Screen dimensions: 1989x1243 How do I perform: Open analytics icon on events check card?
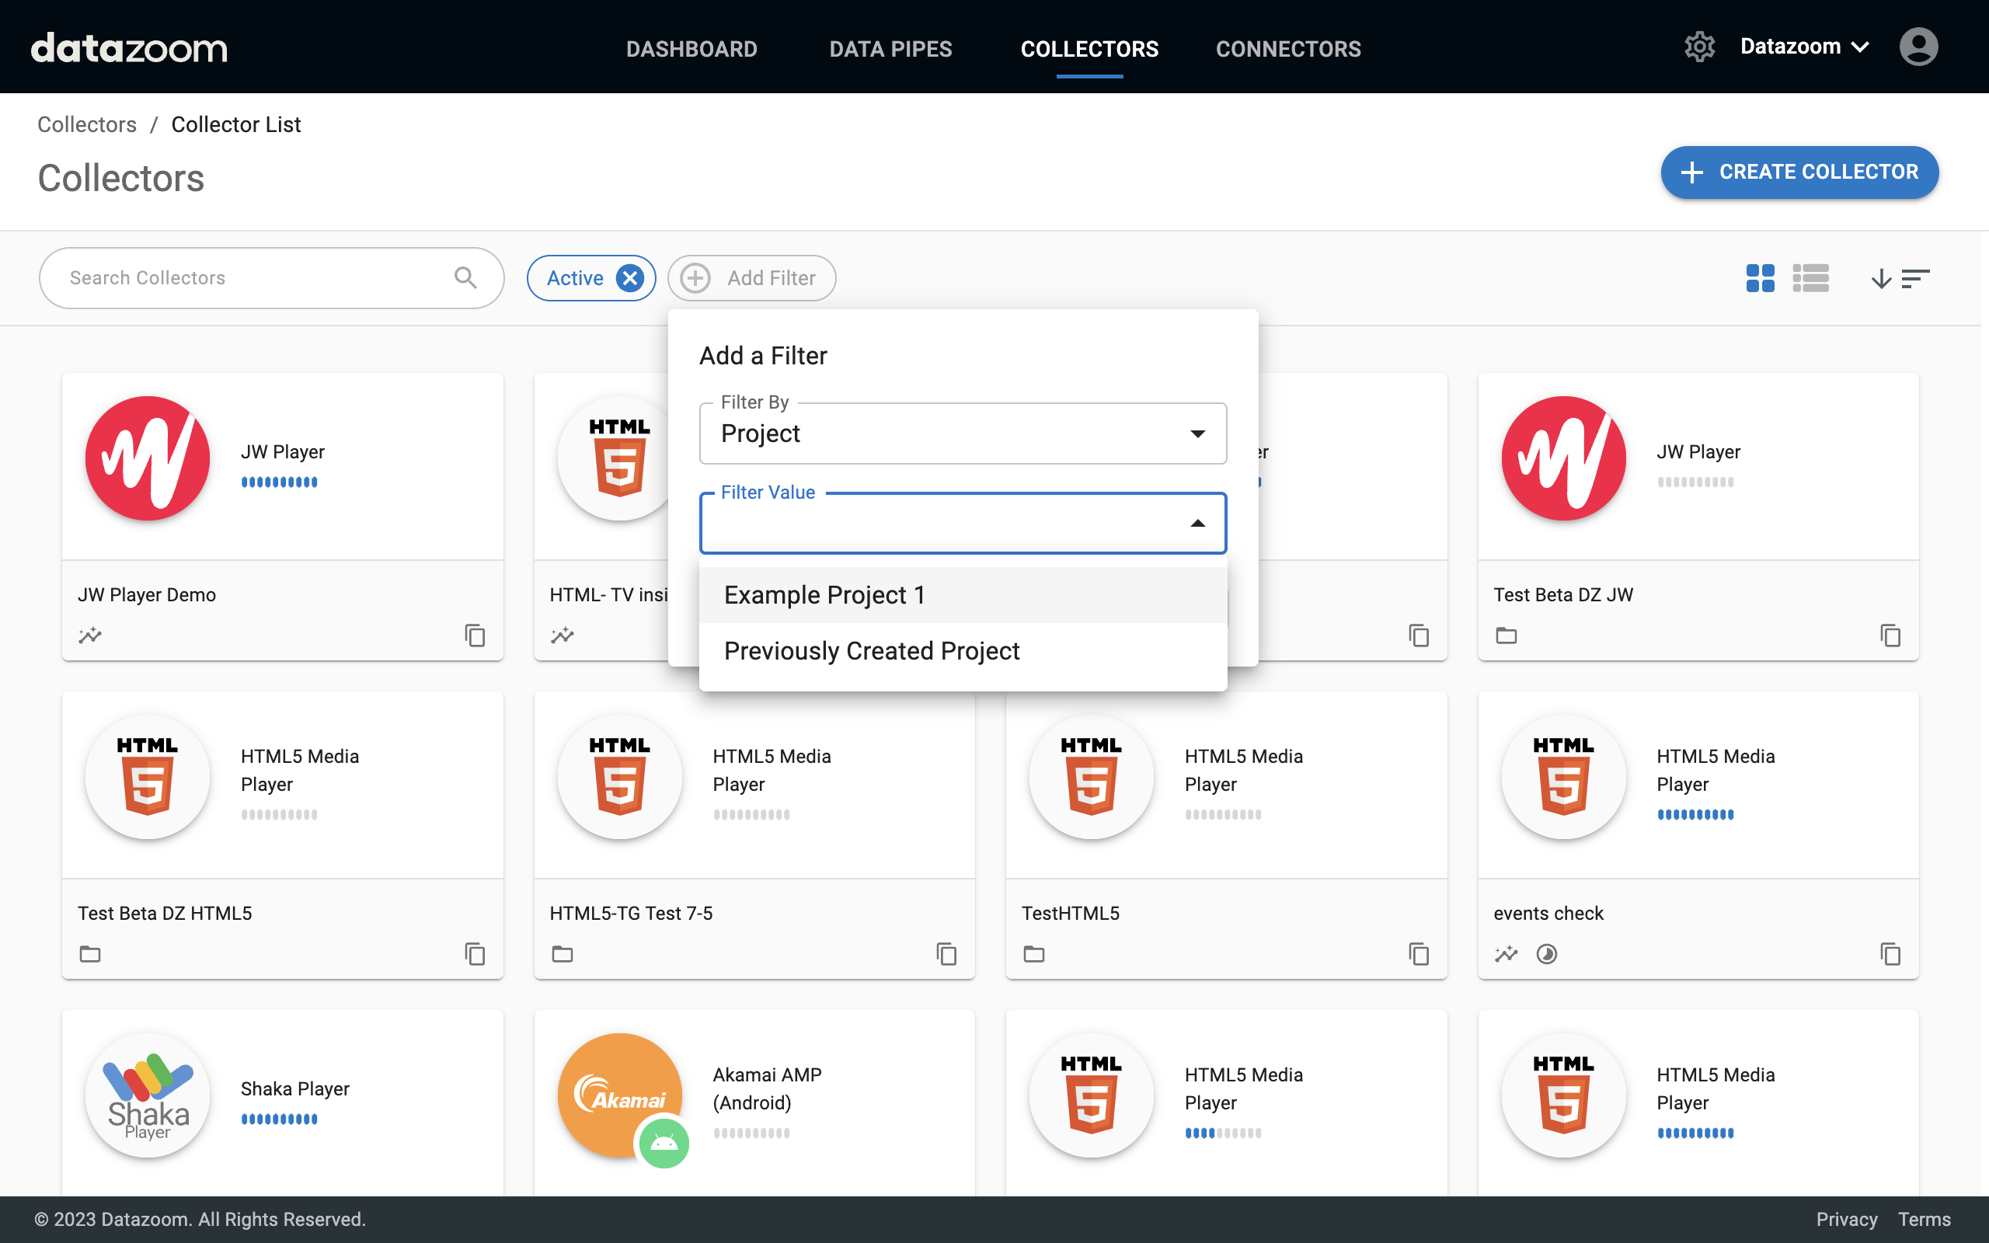pos(1506,954)
